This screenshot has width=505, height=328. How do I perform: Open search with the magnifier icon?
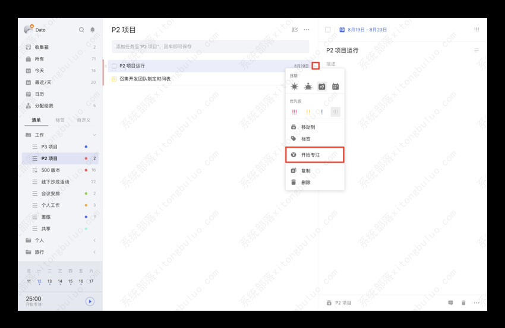81,30
